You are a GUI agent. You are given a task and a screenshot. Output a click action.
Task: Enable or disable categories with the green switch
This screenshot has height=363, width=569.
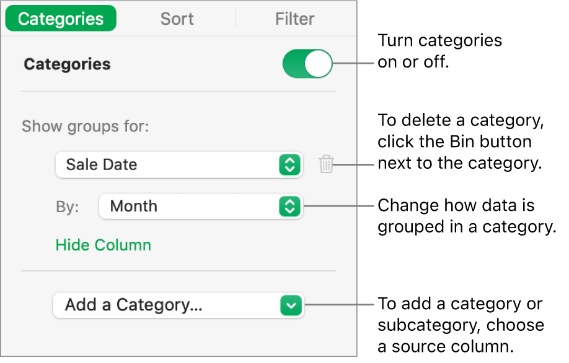coord(307,64)
